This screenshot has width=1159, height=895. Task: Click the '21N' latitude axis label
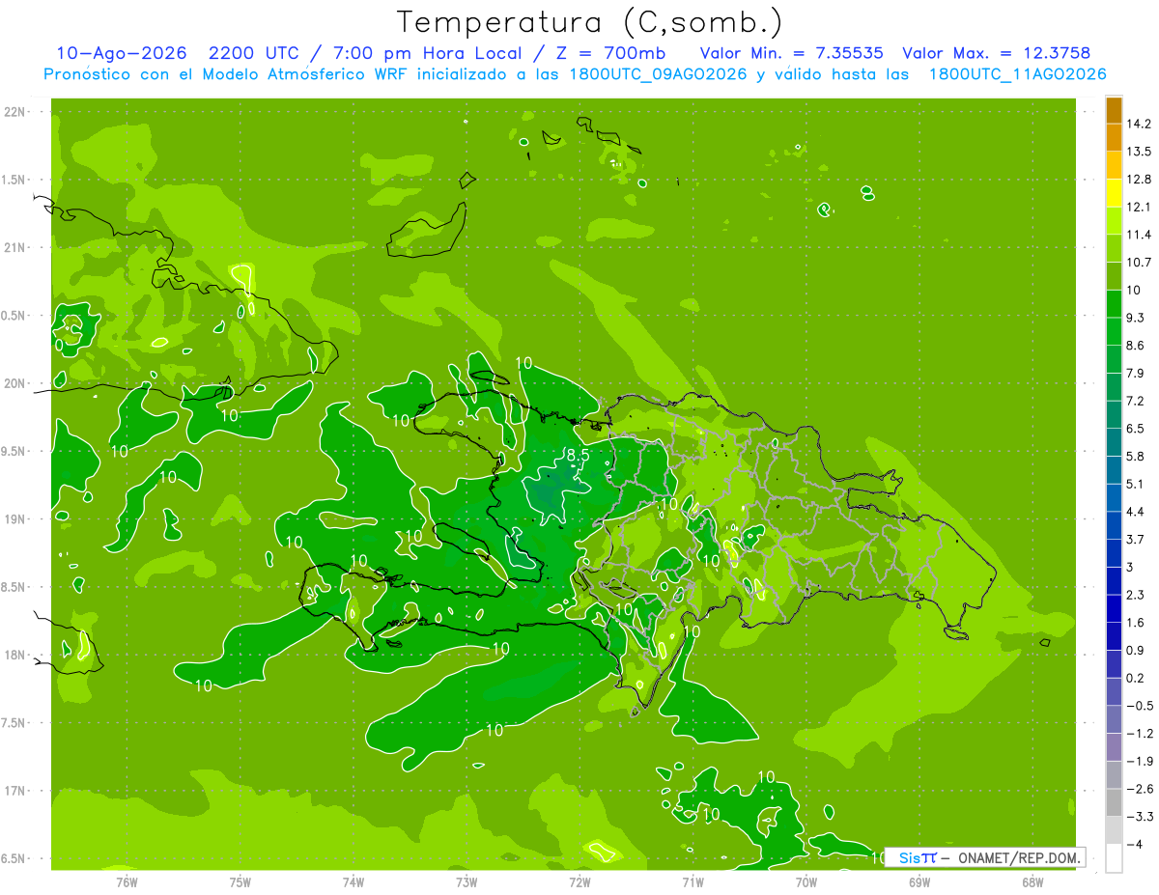tap(14, 247)
